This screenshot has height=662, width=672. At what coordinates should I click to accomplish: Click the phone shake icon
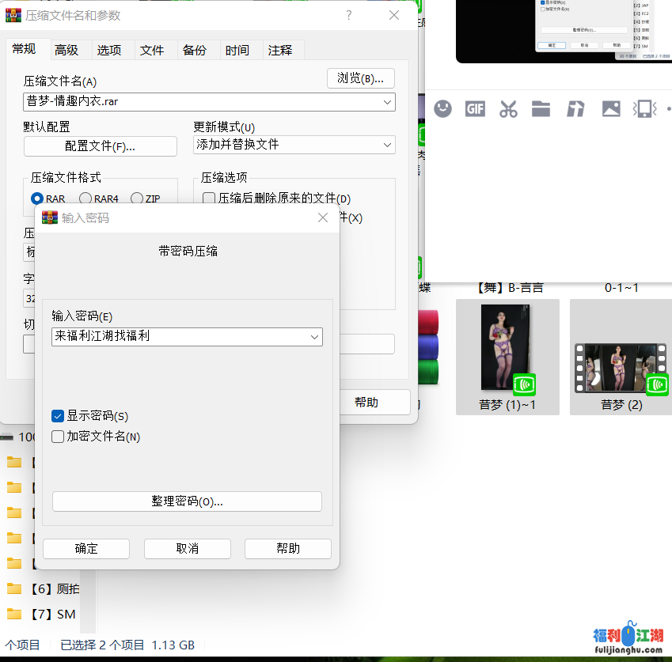click(x=646, y=109)
